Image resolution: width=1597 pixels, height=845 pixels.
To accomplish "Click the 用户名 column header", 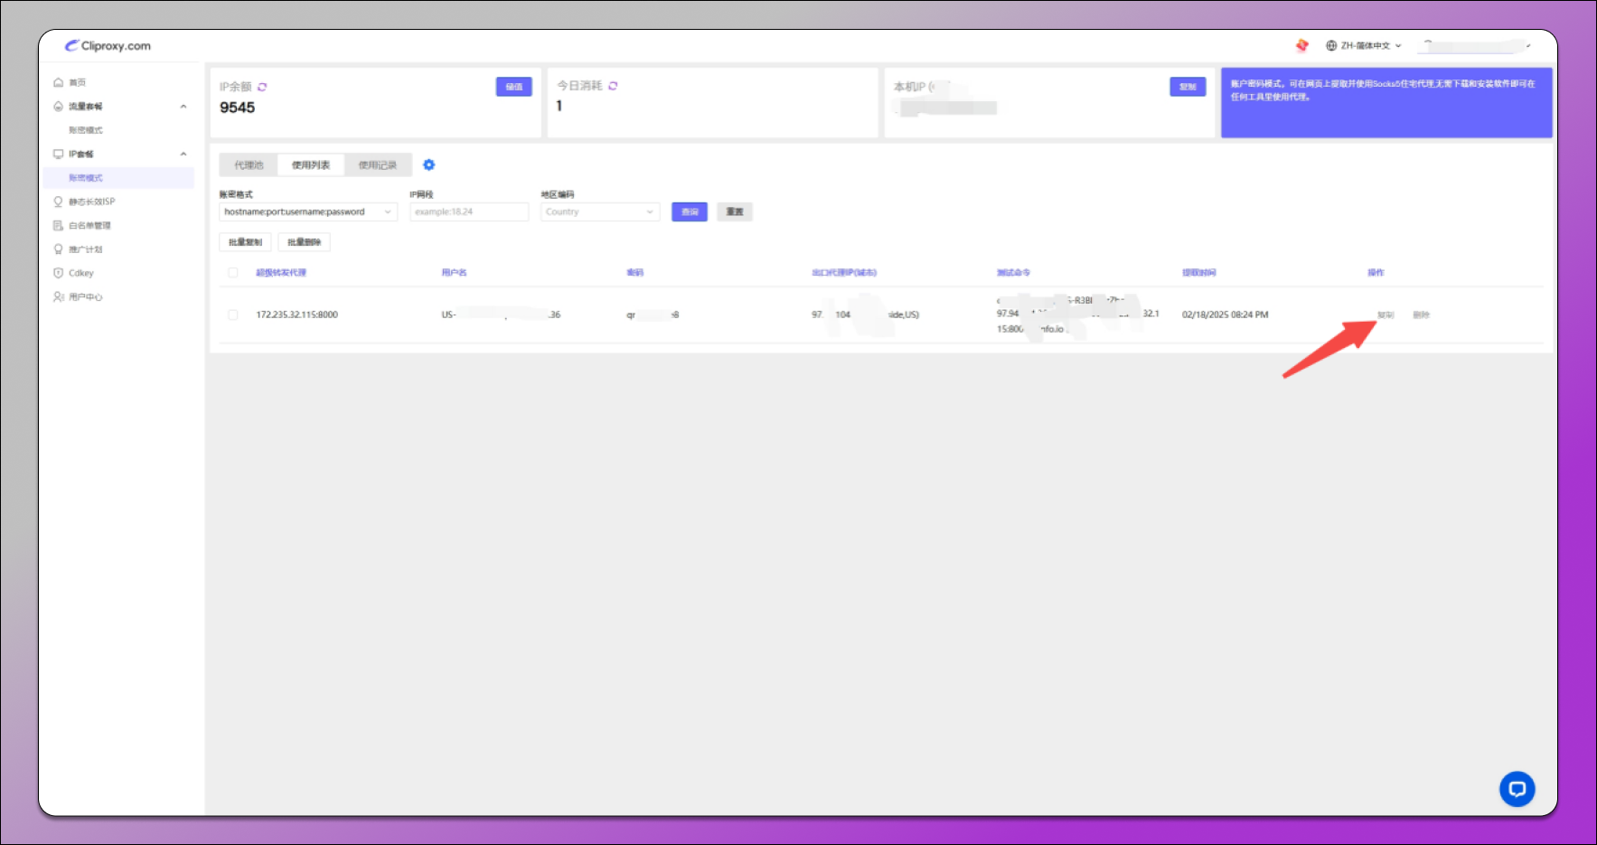I will [x=455, y=273].
